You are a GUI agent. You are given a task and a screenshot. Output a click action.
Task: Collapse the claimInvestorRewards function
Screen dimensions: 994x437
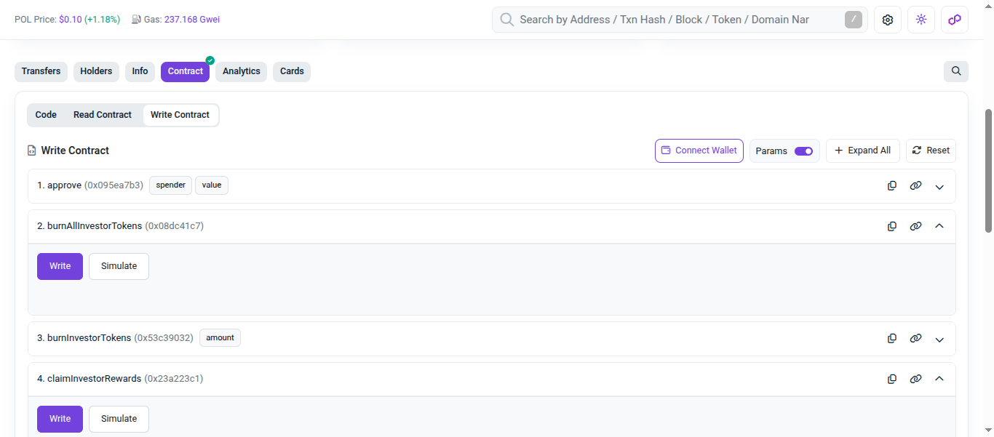click(x=939, y=379)
